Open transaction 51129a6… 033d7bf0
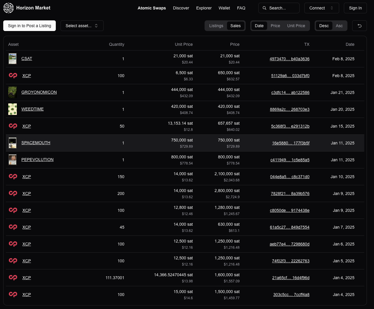This screenshot has width=374, height=309. (290, 76)
